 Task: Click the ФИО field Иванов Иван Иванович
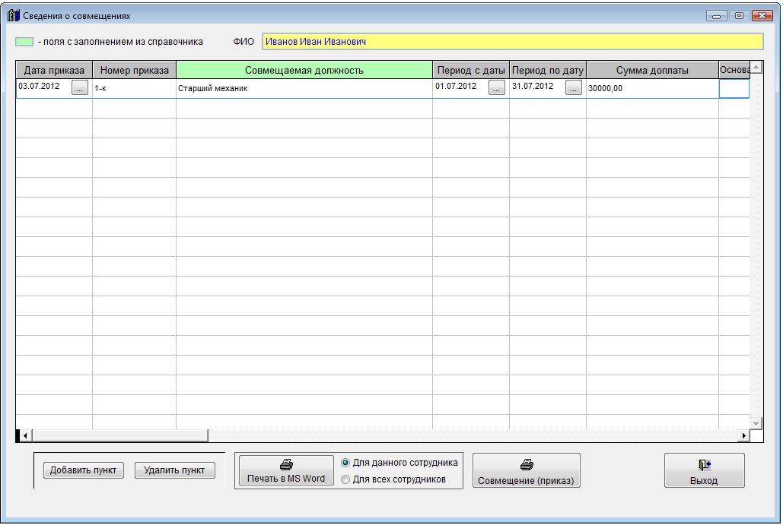(512, 41)
